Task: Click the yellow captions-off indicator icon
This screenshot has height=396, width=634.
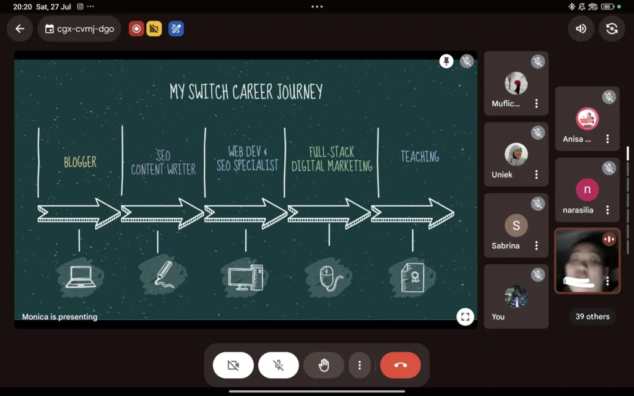Action: pos(154,28)
